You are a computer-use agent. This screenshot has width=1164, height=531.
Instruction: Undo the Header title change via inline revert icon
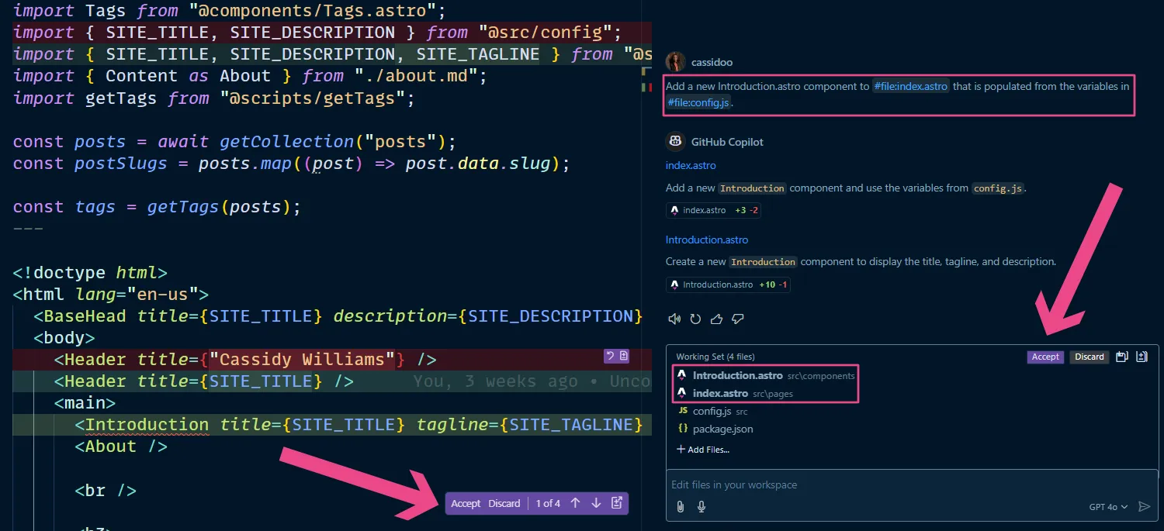click(611, 357)
